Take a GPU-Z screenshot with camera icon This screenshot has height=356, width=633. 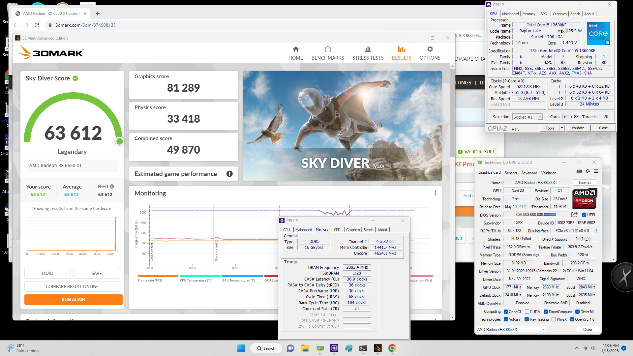579,171
